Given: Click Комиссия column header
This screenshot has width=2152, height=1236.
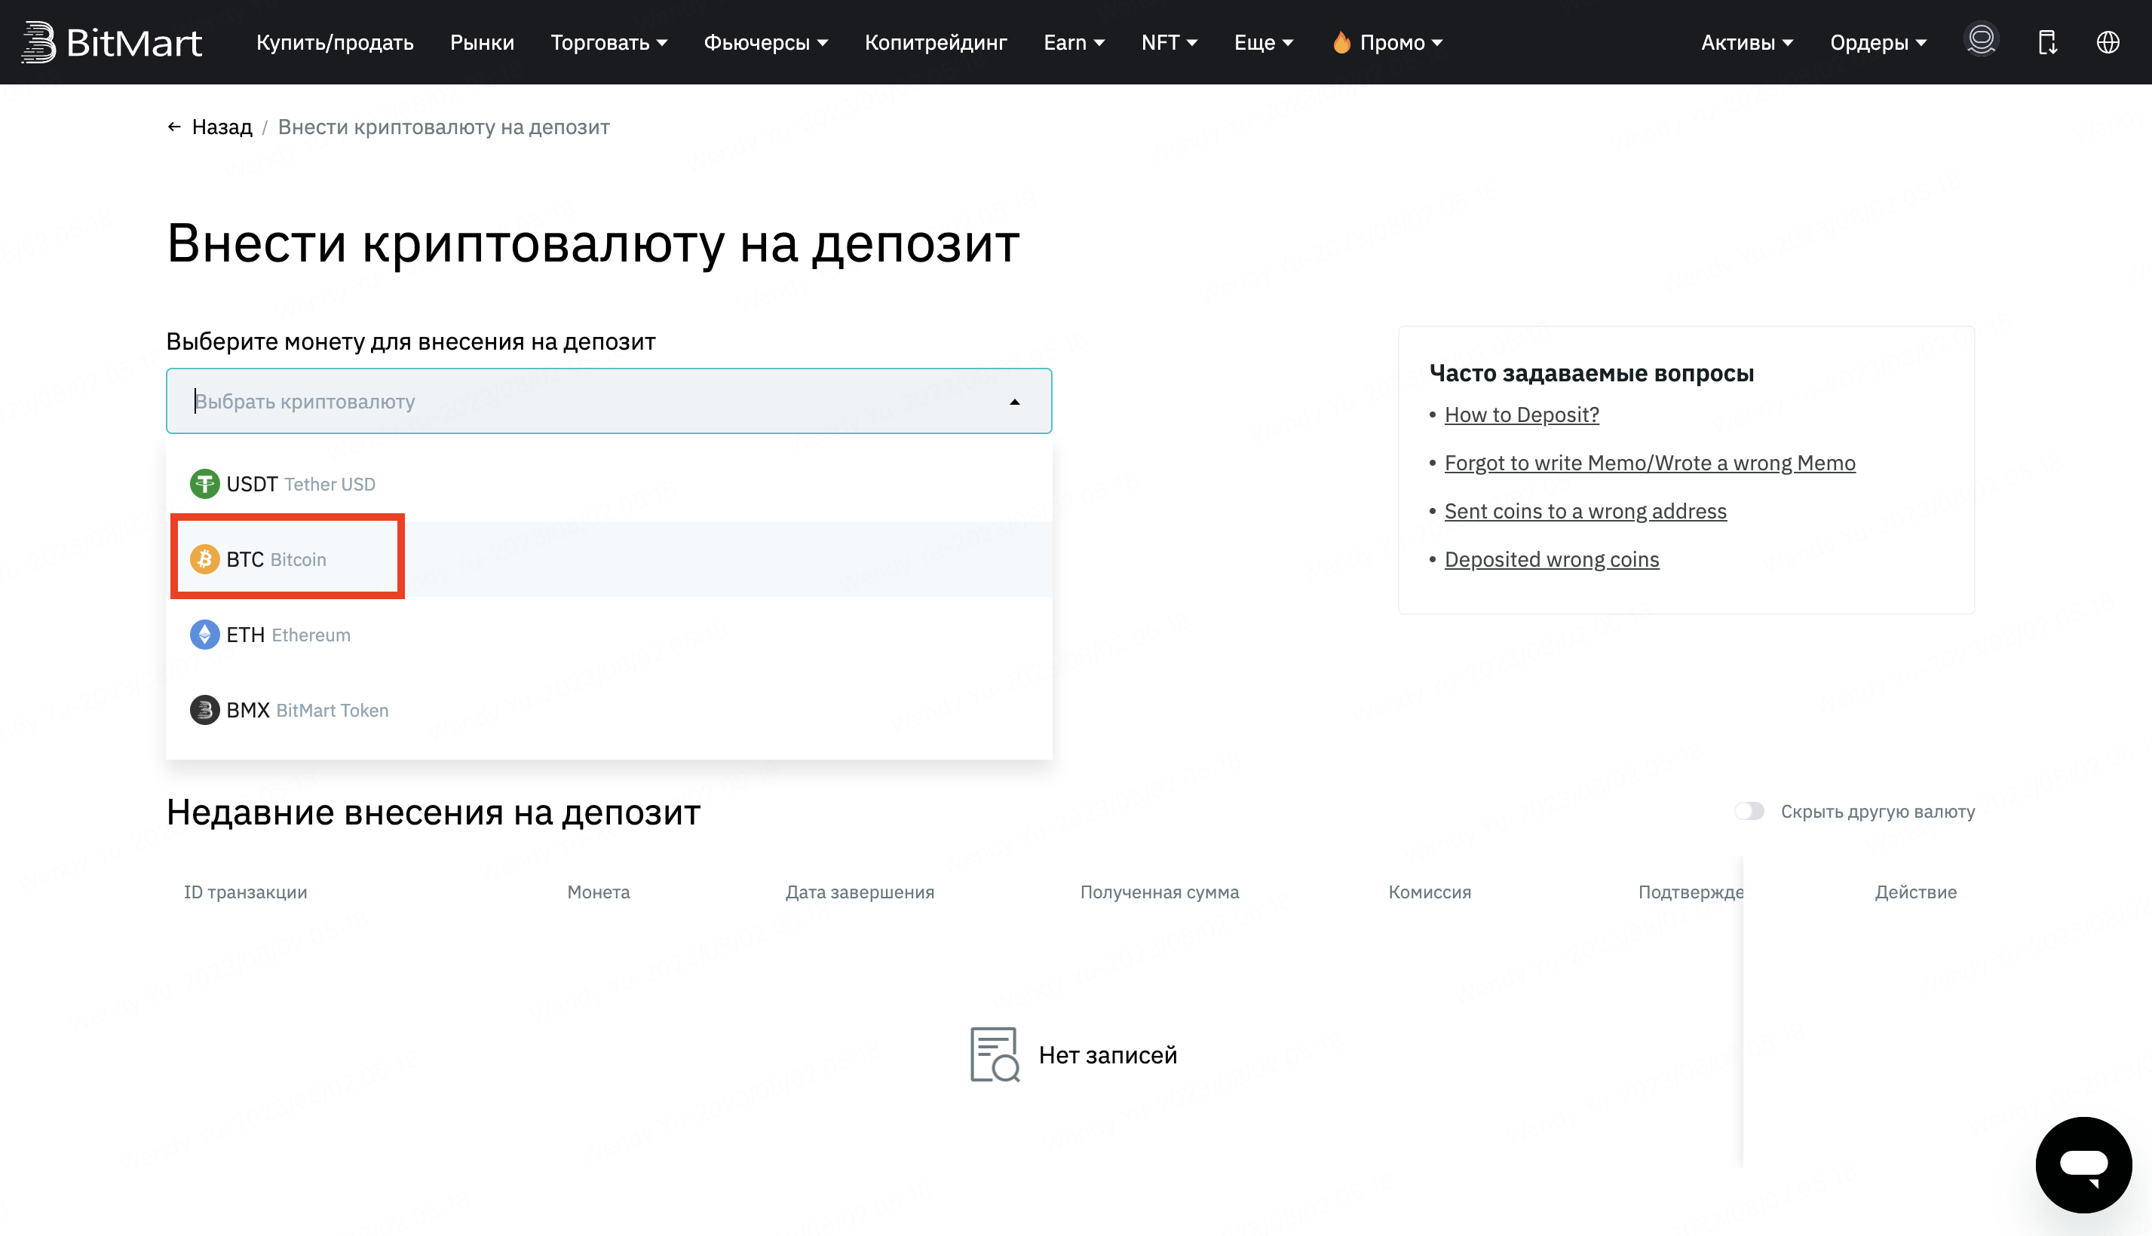Looking at the screenshot, I should pyautogui.click(x=1430, y=892).
